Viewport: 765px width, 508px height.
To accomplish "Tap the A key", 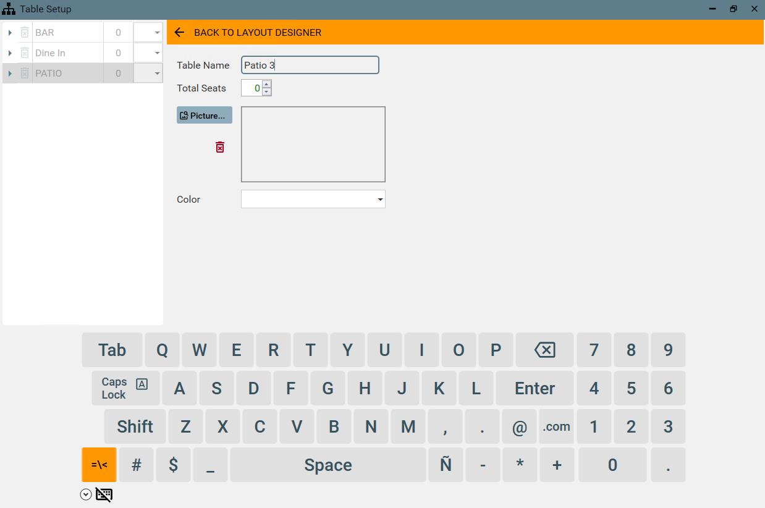I will click(179, 388).
